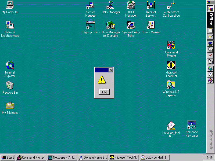Open the Office bar control menu icon
Viewport: 215px width, 161px height.
click(x=209, y=2)
